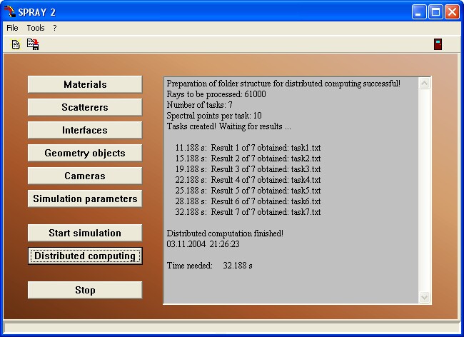The image size is (464, 337).
Task: Minimize the SPRAY 2 window
Action: coord(419,12)
